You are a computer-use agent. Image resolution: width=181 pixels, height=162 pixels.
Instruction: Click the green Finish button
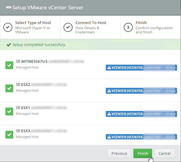(143, 153)
